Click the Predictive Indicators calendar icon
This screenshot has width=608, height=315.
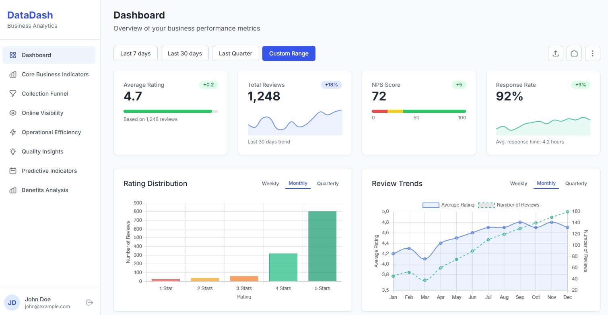point(13,171)
